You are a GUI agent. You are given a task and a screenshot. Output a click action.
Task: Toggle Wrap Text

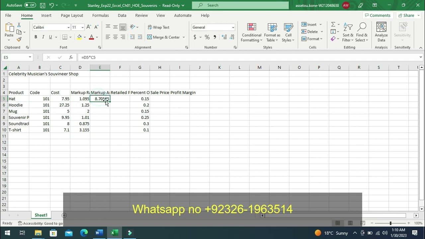click(x=158, y=27)
